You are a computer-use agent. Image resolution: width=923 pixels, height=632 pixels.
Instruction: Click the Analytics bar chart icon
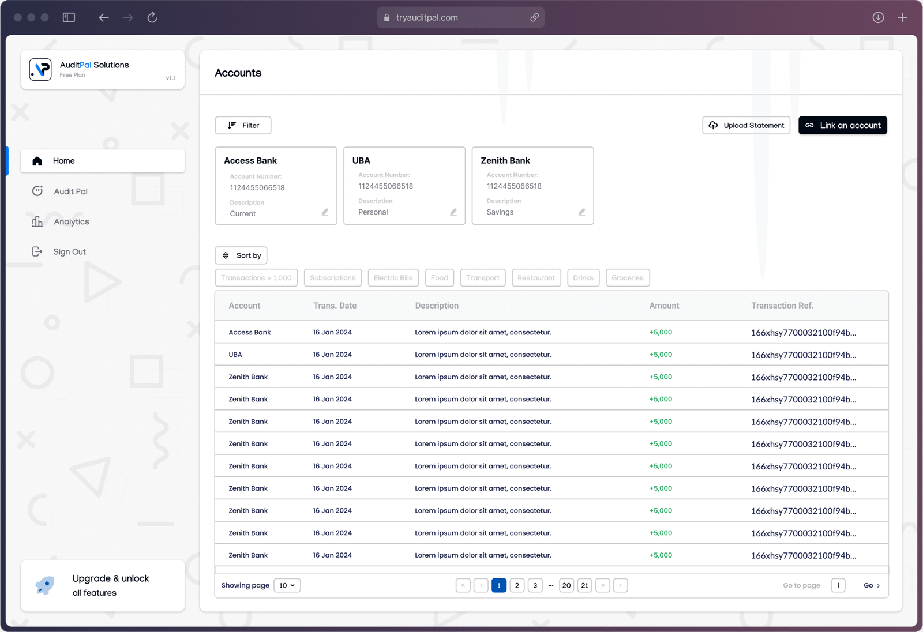point(37,221)
